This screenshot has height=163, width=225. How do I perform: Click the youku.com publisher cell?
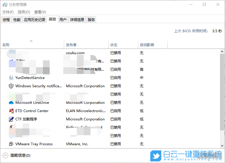coord(75,53)
